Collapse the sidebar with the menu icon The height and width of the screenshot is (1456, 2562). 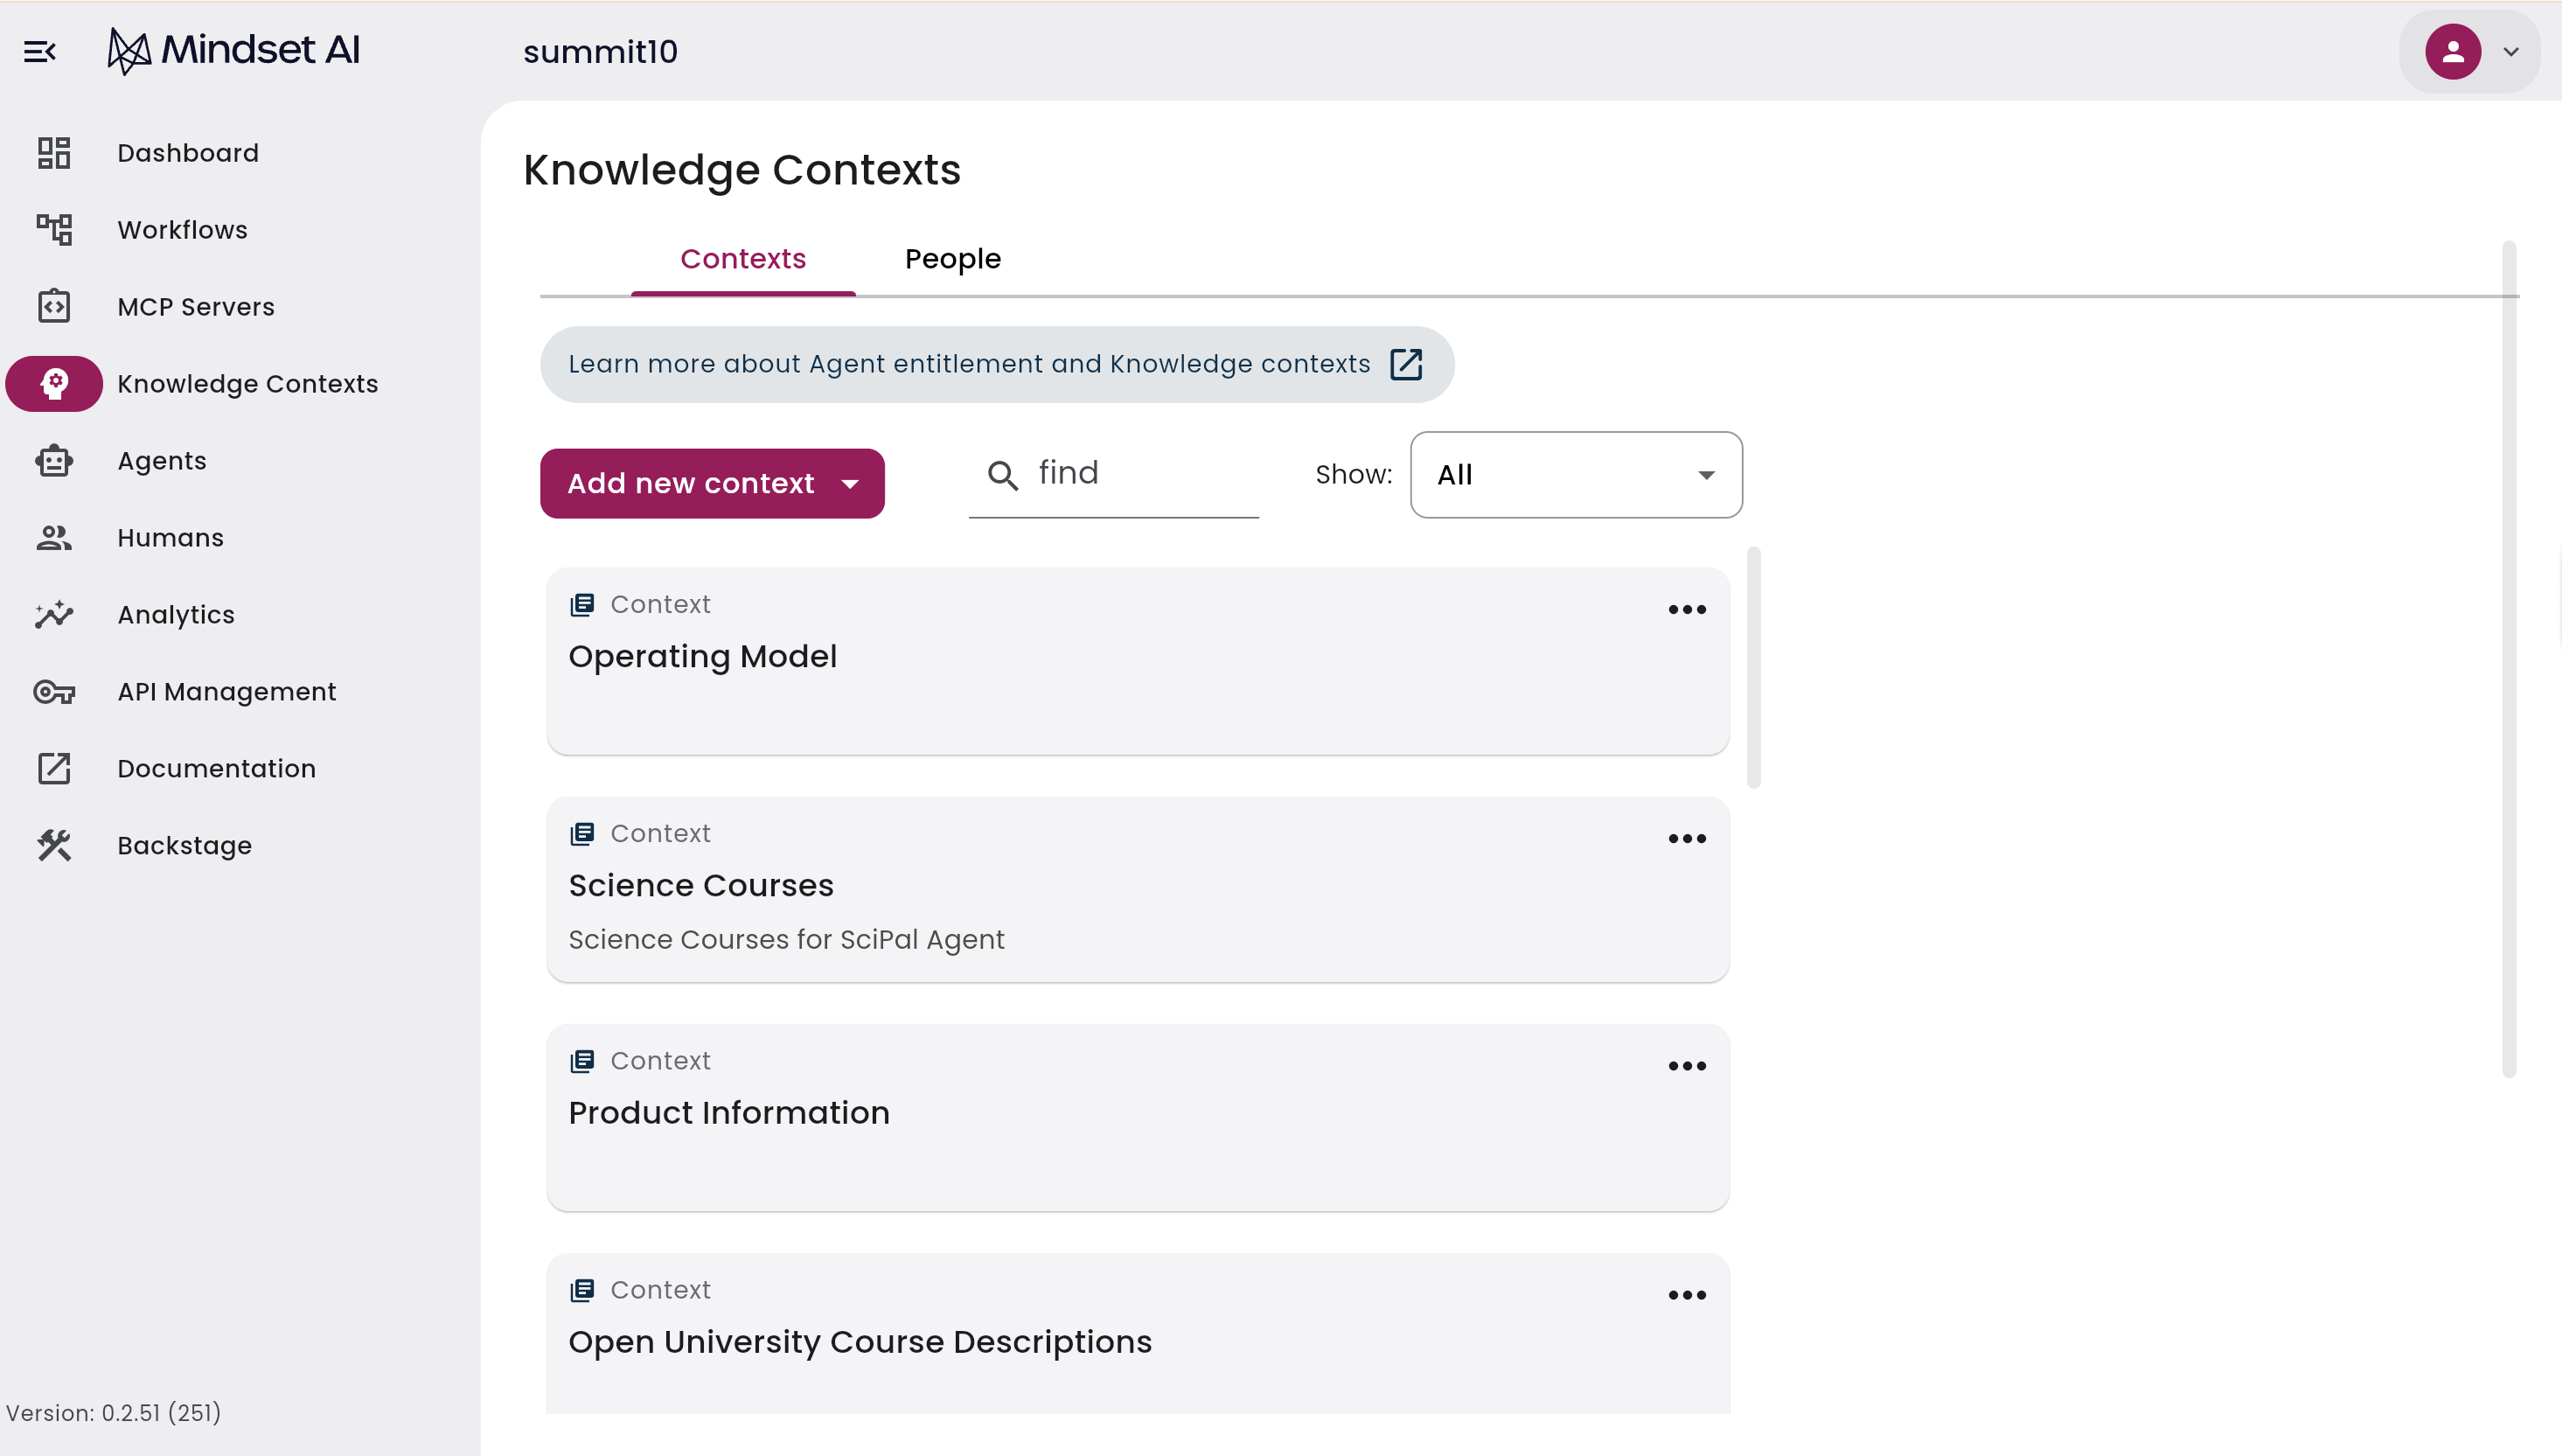click(40, 51)
